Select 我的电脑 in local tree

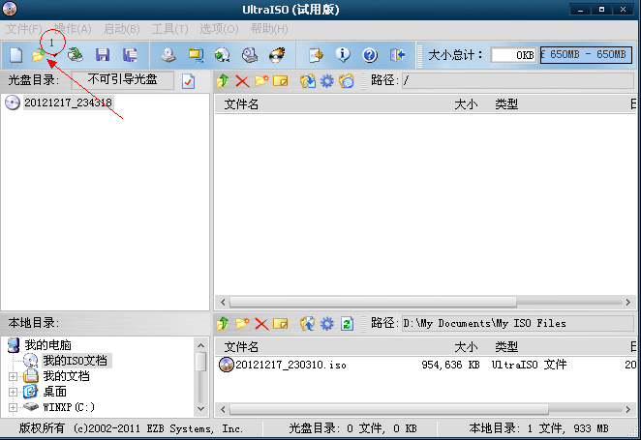[48, 345]
